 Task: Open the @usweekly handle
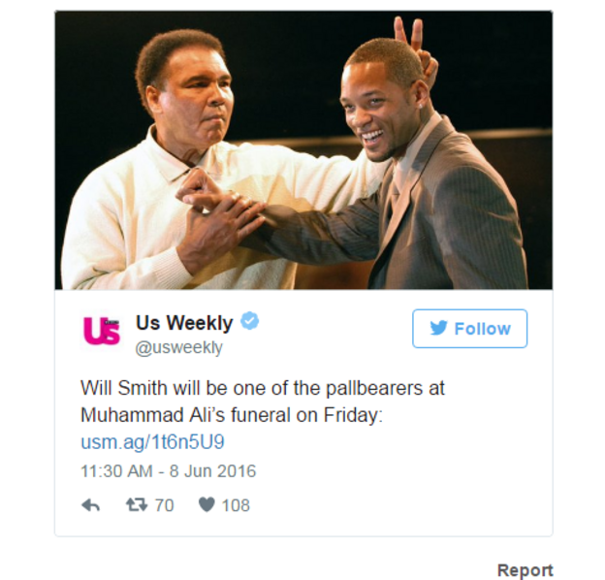[x=178, y=347]
